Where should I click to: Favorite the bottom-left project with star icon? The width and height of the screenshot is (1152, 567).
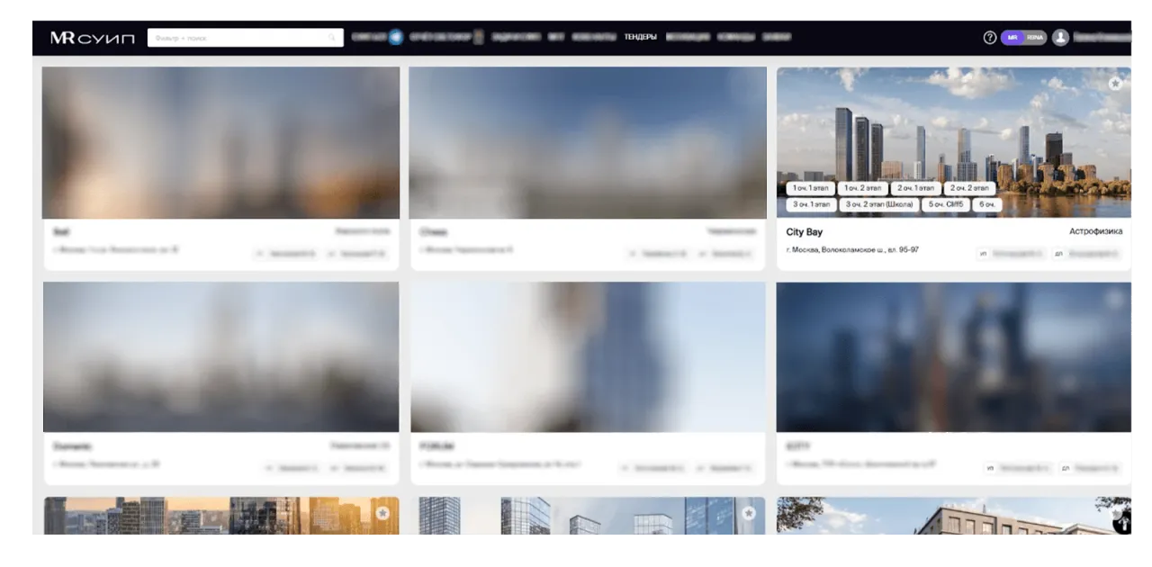tap(382, 513)
